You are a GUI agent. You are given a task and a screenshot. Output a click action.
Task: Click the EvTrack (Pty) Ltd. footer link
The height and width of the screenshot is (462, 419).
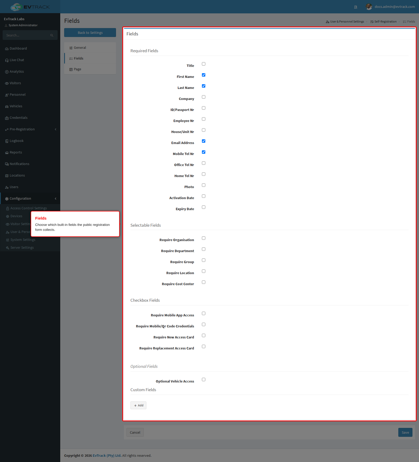pos(107,456)
